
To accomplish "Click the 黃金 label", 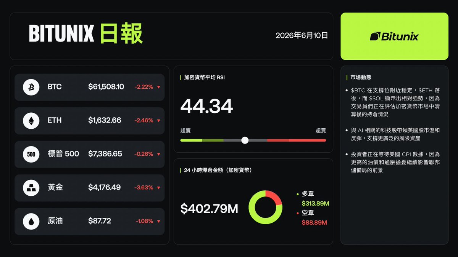I will (55, 187).
